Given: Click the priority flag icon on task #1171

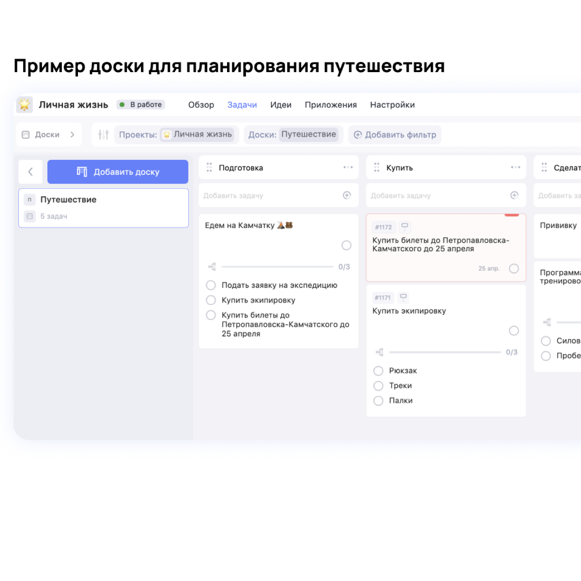Looking at the screenshot, I should click(403, 297).
